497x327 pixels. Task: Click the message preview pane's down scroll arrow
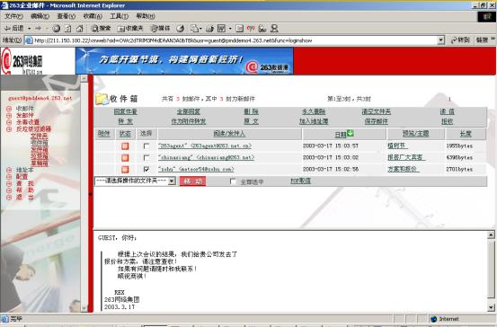491,307
